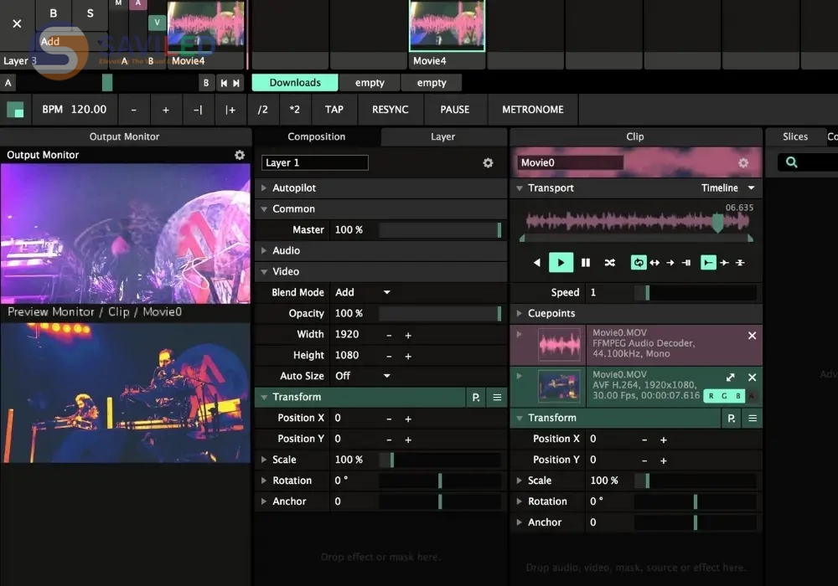Open Output Monitor gear settings
This screenshot has width=838, height=586.
pyautogui.click(x=240, y=155)
